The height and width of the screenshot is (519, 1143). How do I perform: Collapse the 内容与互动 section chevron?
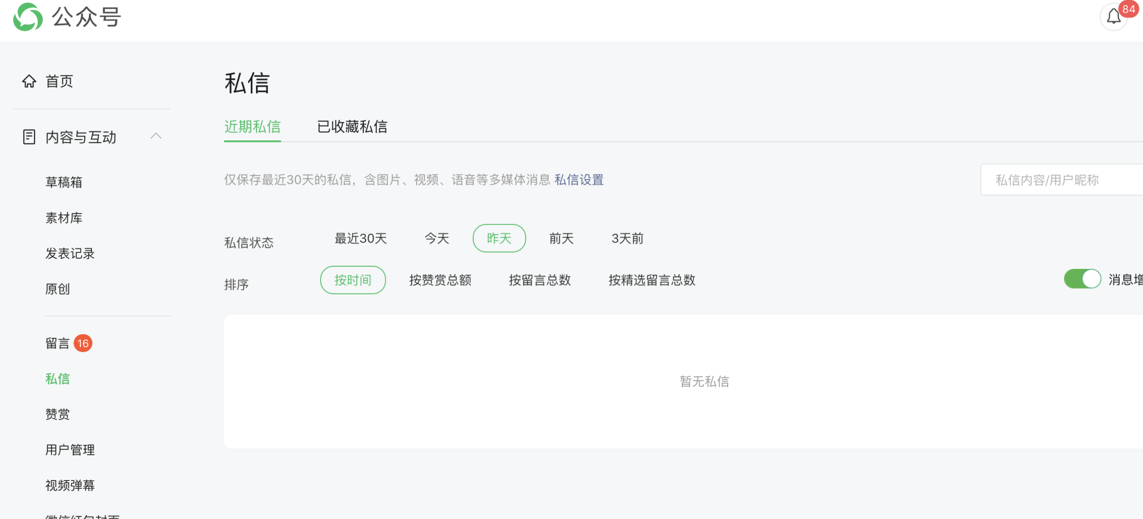pos(156,136)
